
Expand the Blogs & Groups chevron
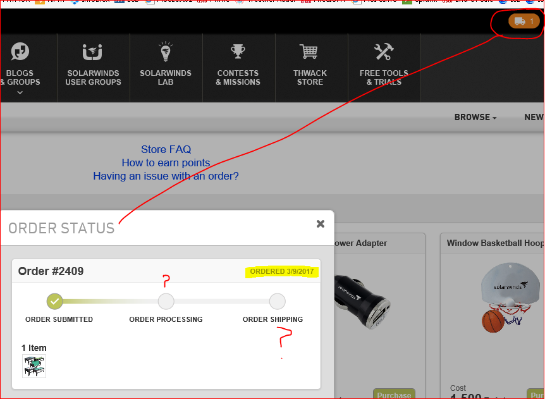(x=20, y=92)
